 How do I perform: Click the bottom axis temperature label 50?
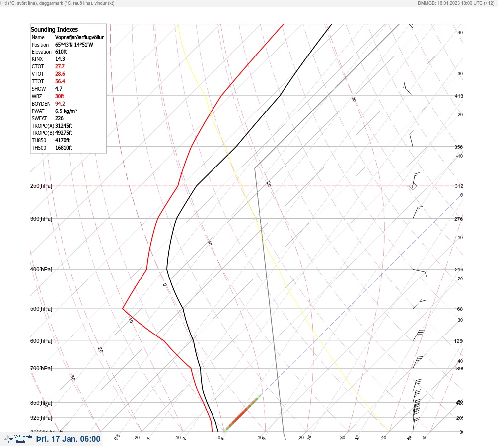pyautogui.click(x=425, y=438)
